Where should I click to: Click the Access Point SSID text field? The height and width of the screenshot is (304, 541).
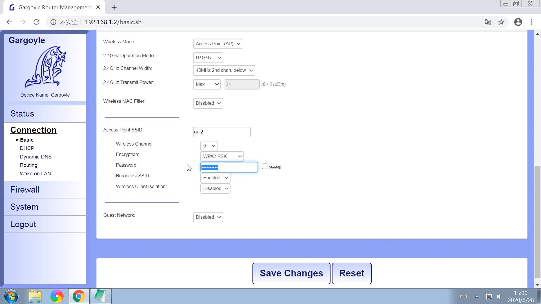coord(221,132)
